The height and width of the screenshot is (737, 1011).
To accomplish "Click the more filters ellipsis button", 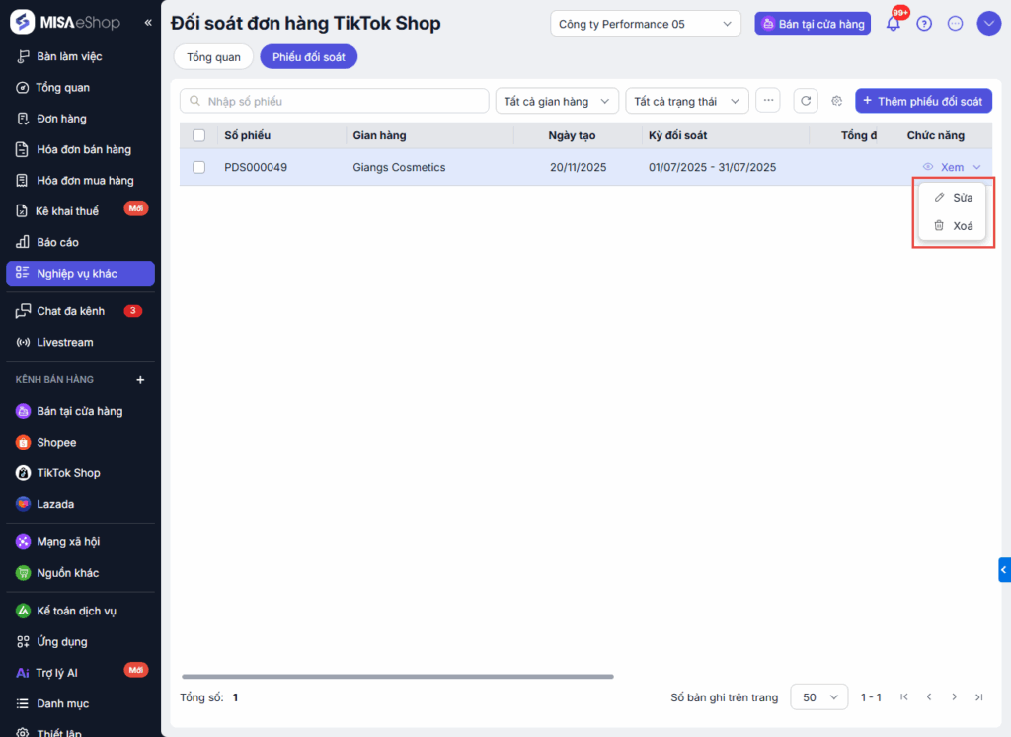I will pyautogui.click(x=768, y=101).
